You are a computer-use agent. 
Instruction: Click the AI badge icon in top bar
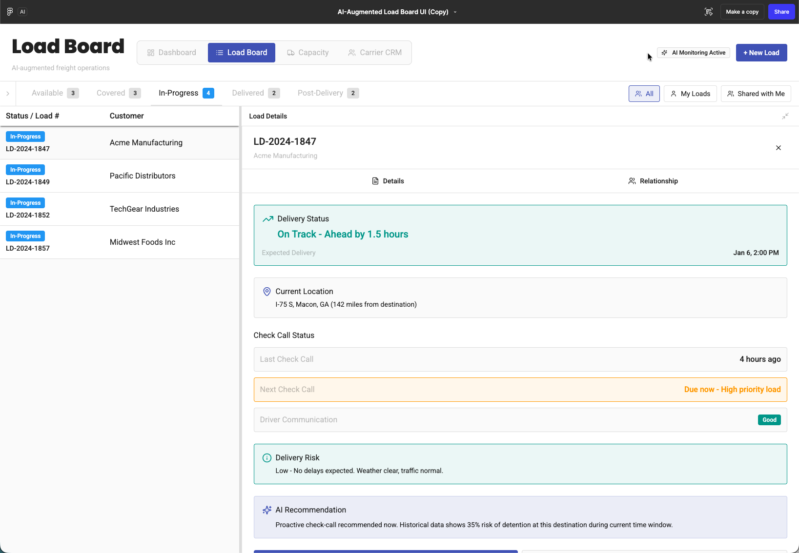(x=22, y=12)
